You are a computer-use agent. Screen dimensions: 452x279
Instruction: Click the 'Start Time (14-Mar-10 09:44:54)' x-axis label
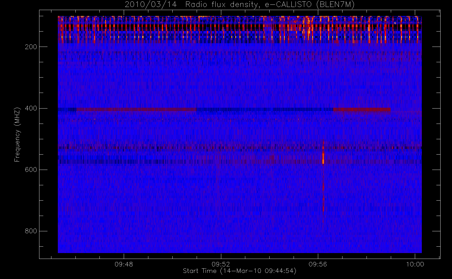(239, 271)
